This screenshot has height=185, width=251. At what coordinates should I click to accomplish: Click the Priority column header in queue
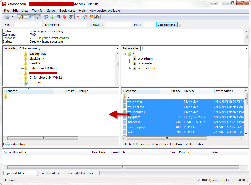[x=192, y=152]
